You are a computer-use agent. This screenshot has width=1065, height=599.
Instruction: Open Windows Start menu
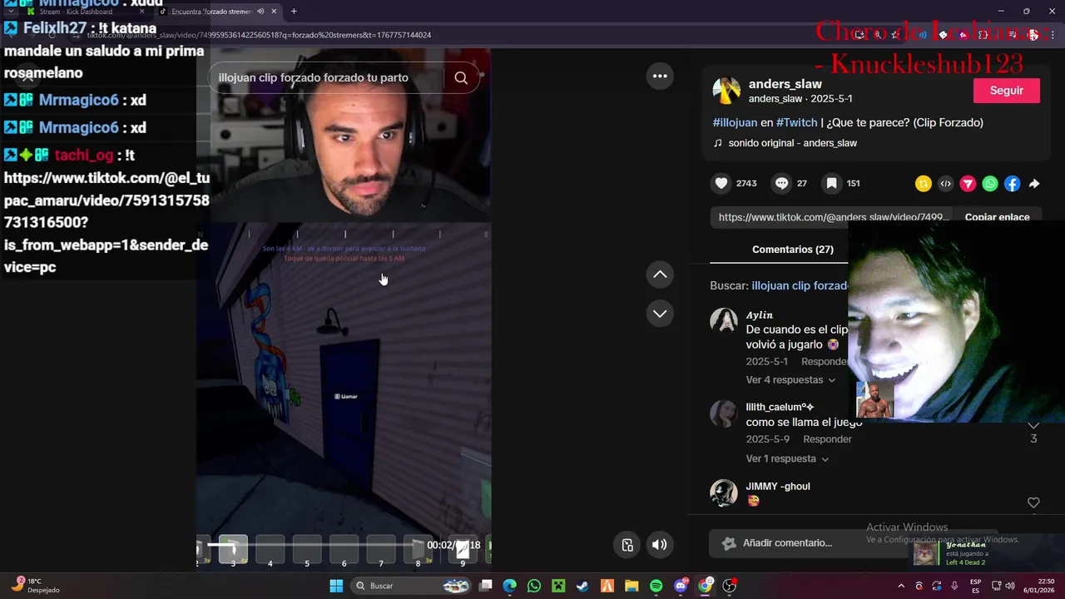(336, 586)
